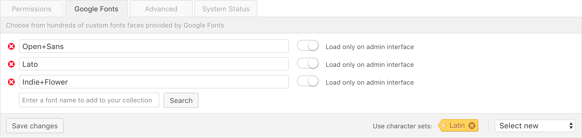
Task: Toggle admin-only loading for Open+Sans
Action: (308, 46)
